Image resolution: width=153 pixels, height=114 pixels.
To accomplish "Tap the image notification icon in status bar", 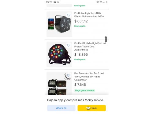I will [55, 2].
